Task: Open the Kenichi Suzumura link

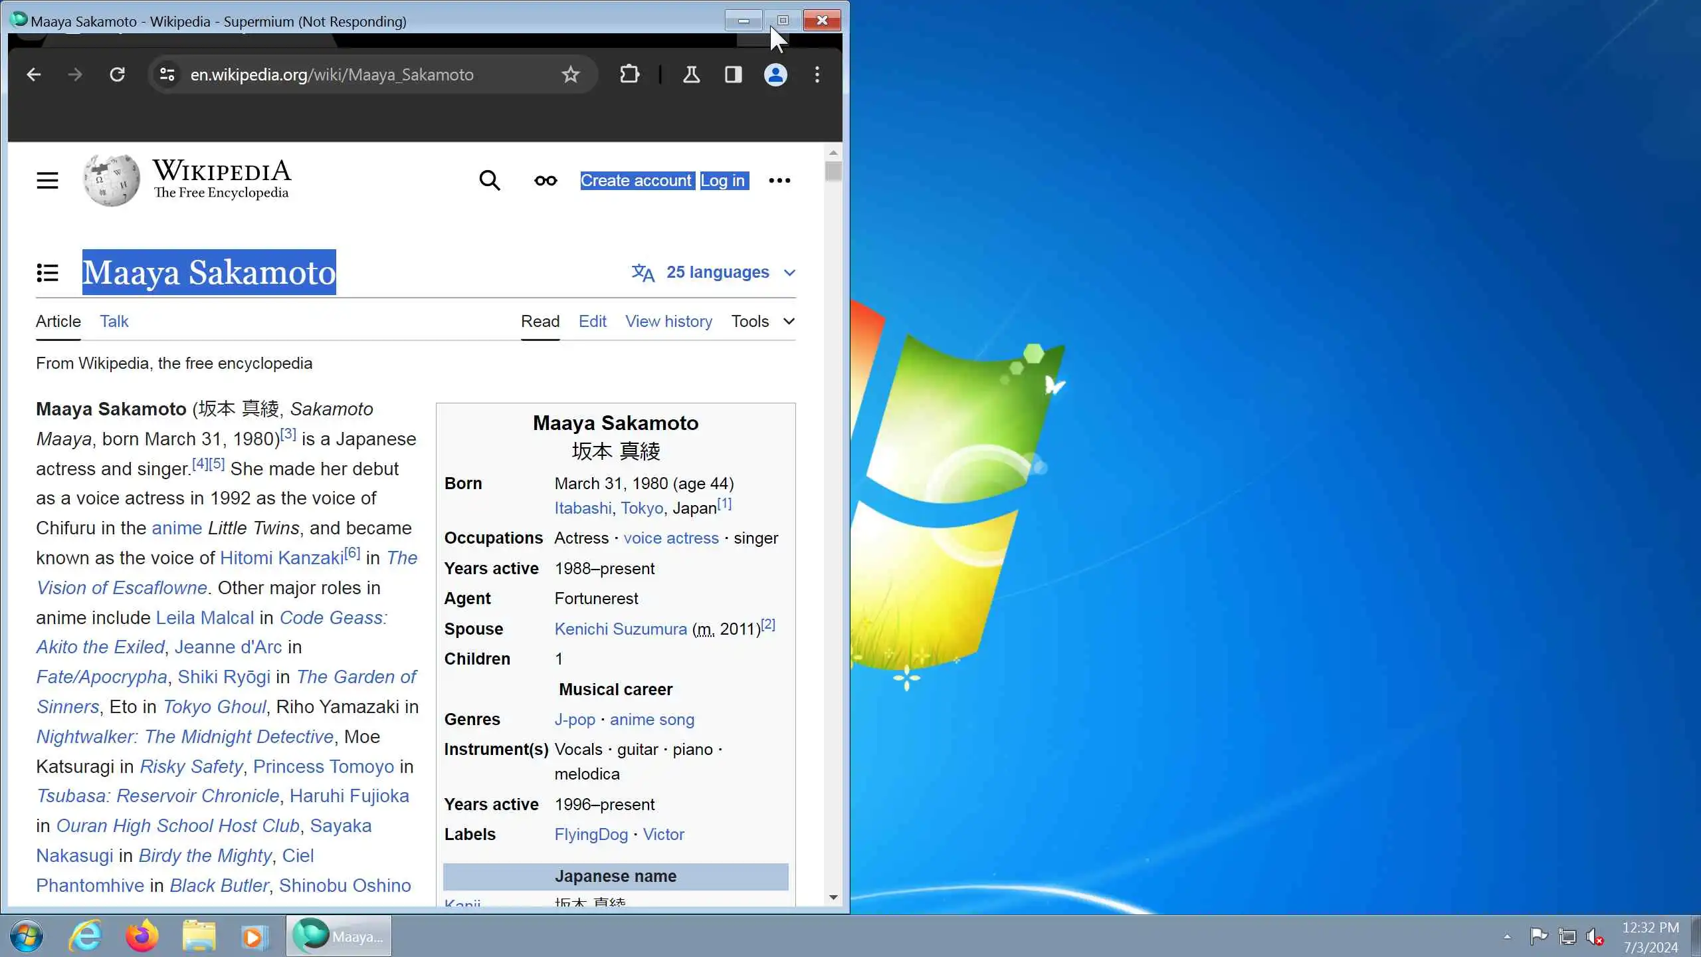Action: pos(621,629)
